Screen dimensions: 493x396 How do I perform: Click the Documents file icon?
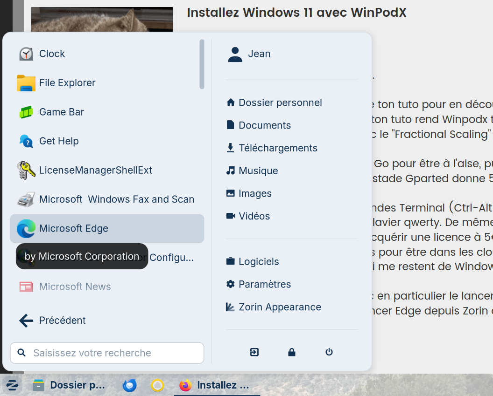pos(231,125)
